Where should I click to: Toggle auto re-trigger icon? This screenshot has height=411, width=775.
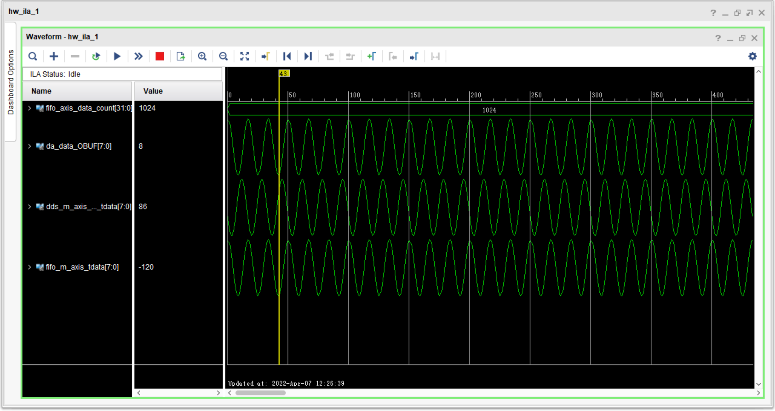(96, 56)
